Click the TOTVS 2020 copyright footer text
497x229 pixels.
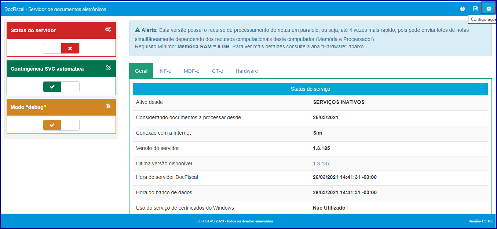tap(235, 221)
